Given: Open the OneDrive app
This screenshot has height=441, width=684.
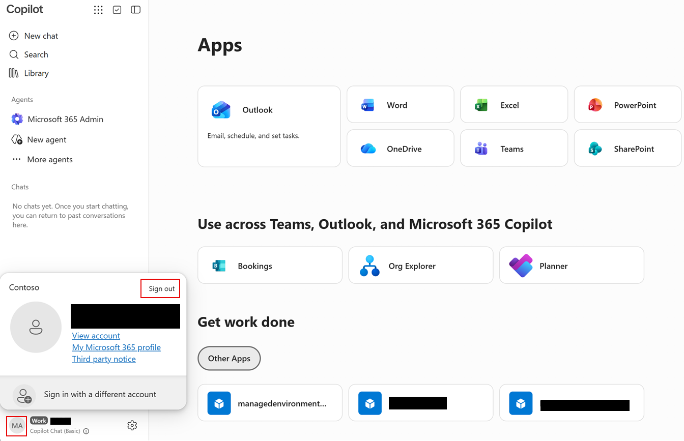Looking at the screenshot, I should (x=401, y=148).
